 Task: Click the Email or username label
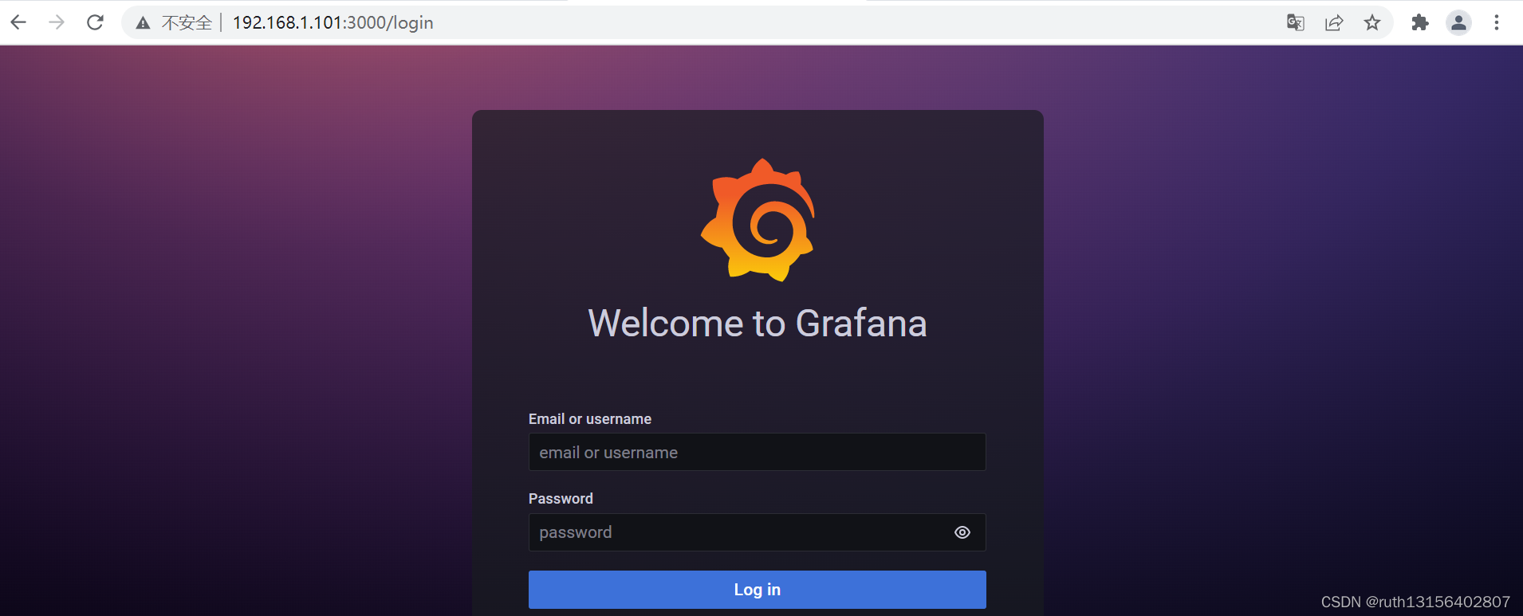click(590, 419)
